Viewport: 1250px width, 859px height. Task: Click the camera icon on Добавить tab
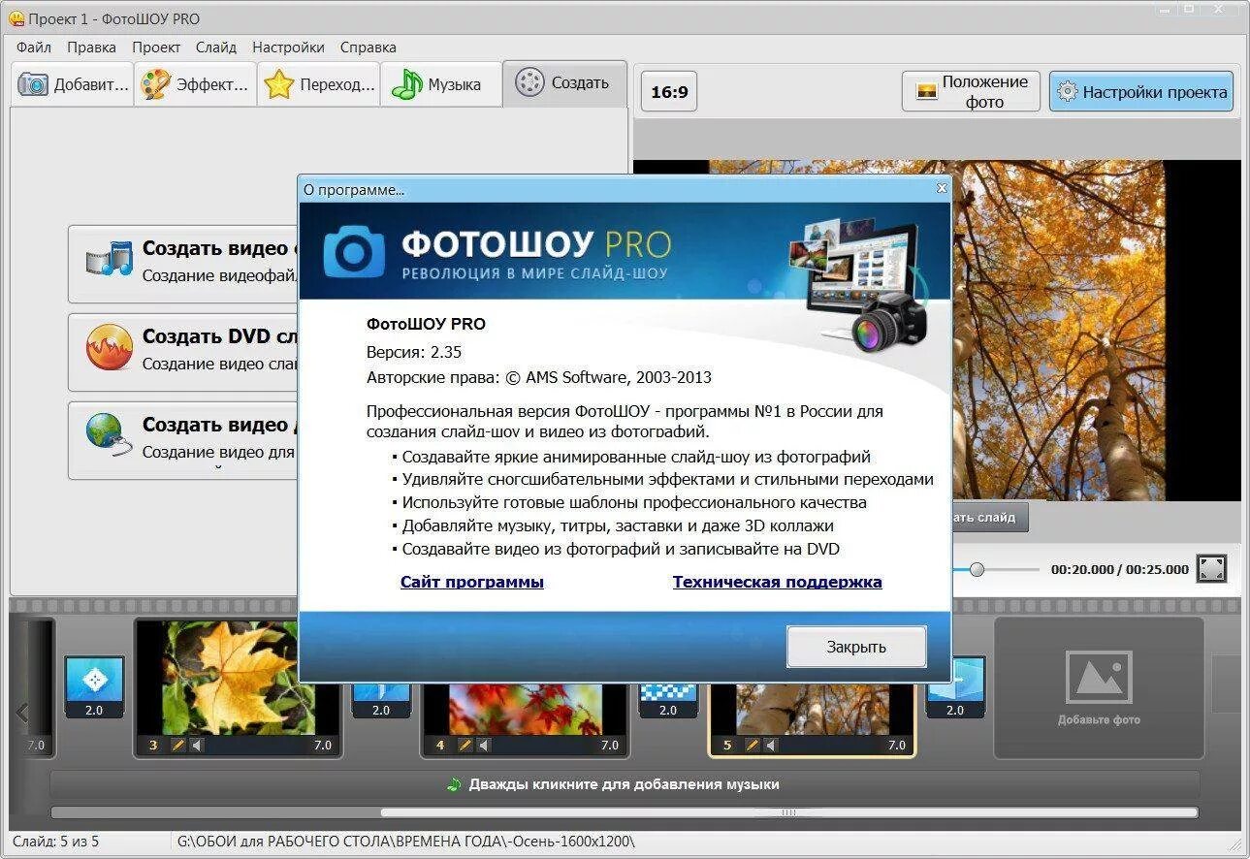tap(33, 84)
